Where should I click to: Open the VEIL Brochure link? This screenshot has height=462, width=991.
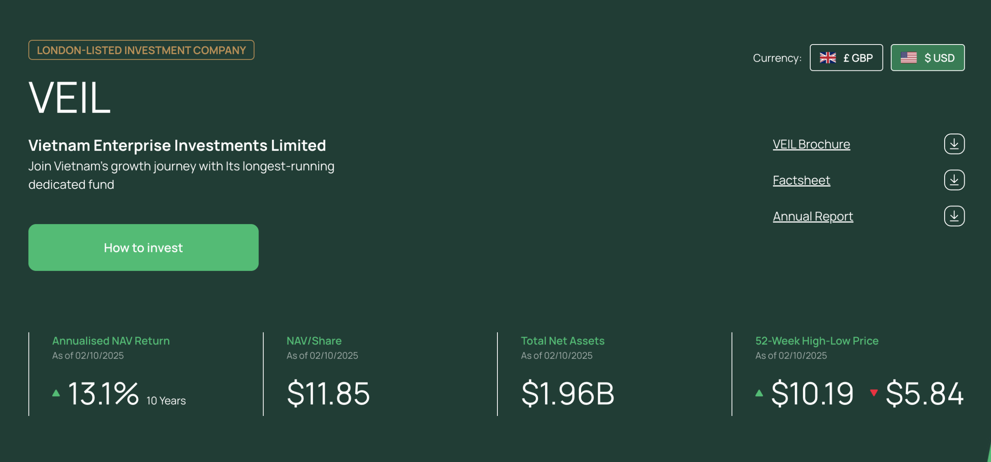[x=811, y=144]
